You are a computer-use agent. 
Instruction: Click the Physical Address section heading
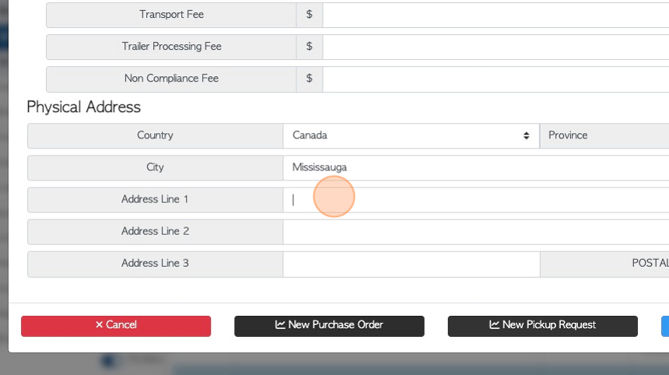(x=84, y=107)
